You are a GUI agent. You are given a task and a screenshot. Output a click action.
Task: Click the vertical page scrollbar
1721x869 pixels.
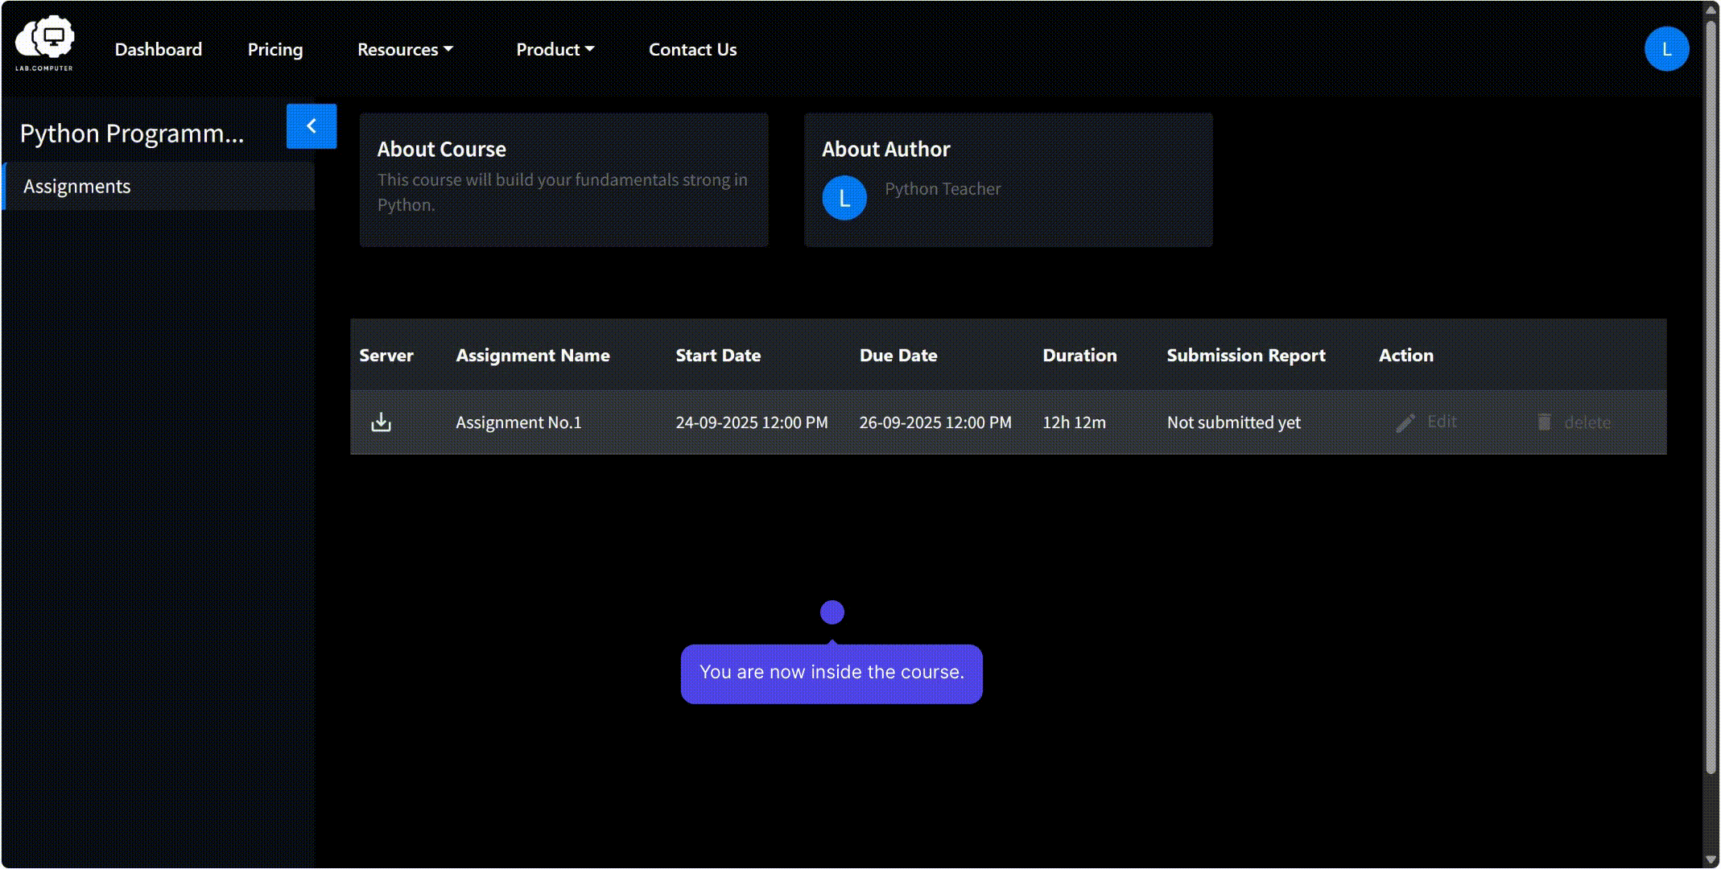[1711, 398]
